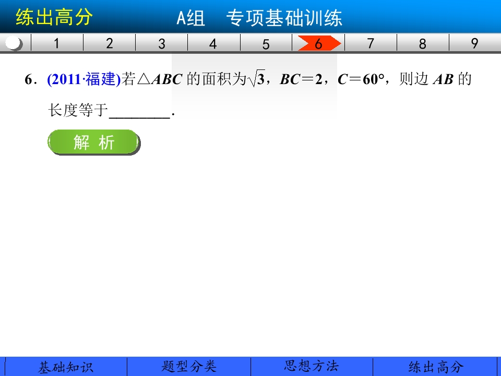
Task: Click the A组 专项基础训练 heading
Action: pos(259,18)
